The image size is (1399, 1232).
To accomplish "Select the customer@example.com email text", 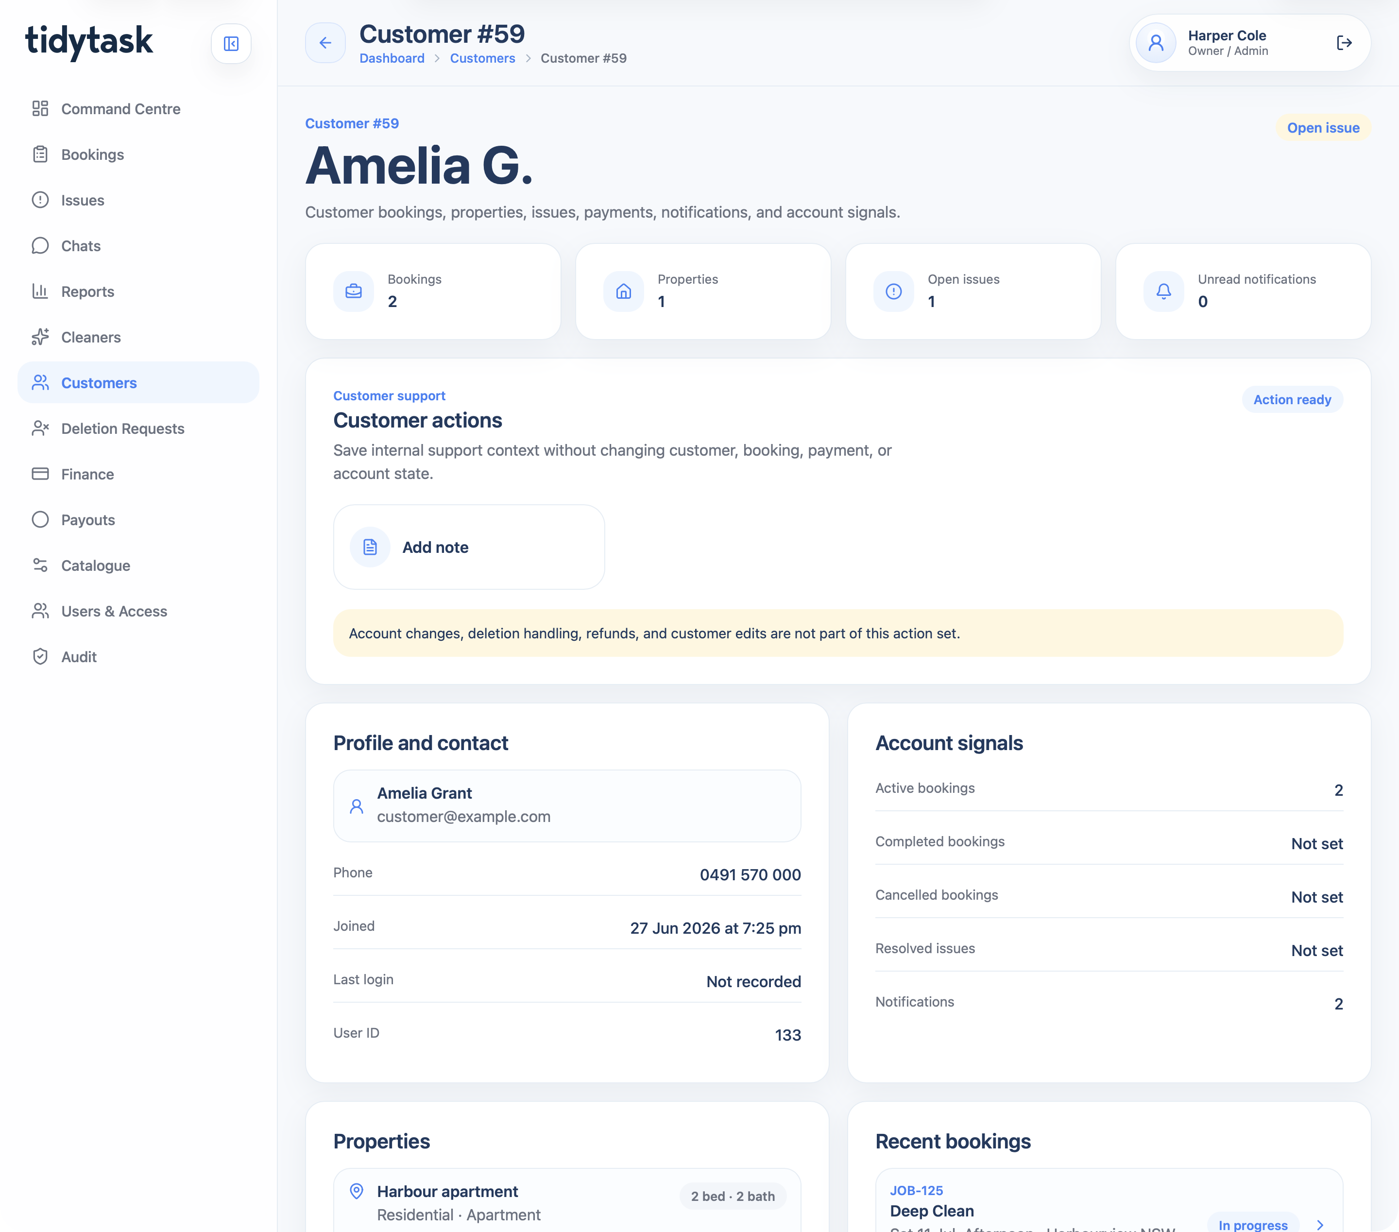I will (x=463, y=817).
